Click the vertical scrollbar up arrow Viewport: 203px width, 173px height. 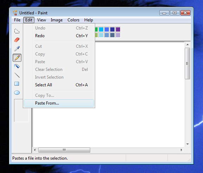tap(188, 45)
